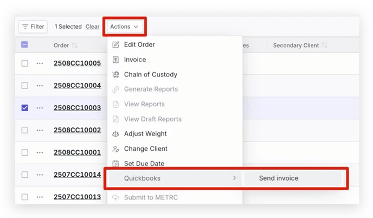
Task: Open the three-dot menu for order 2508CC10005
Action: 40,63
